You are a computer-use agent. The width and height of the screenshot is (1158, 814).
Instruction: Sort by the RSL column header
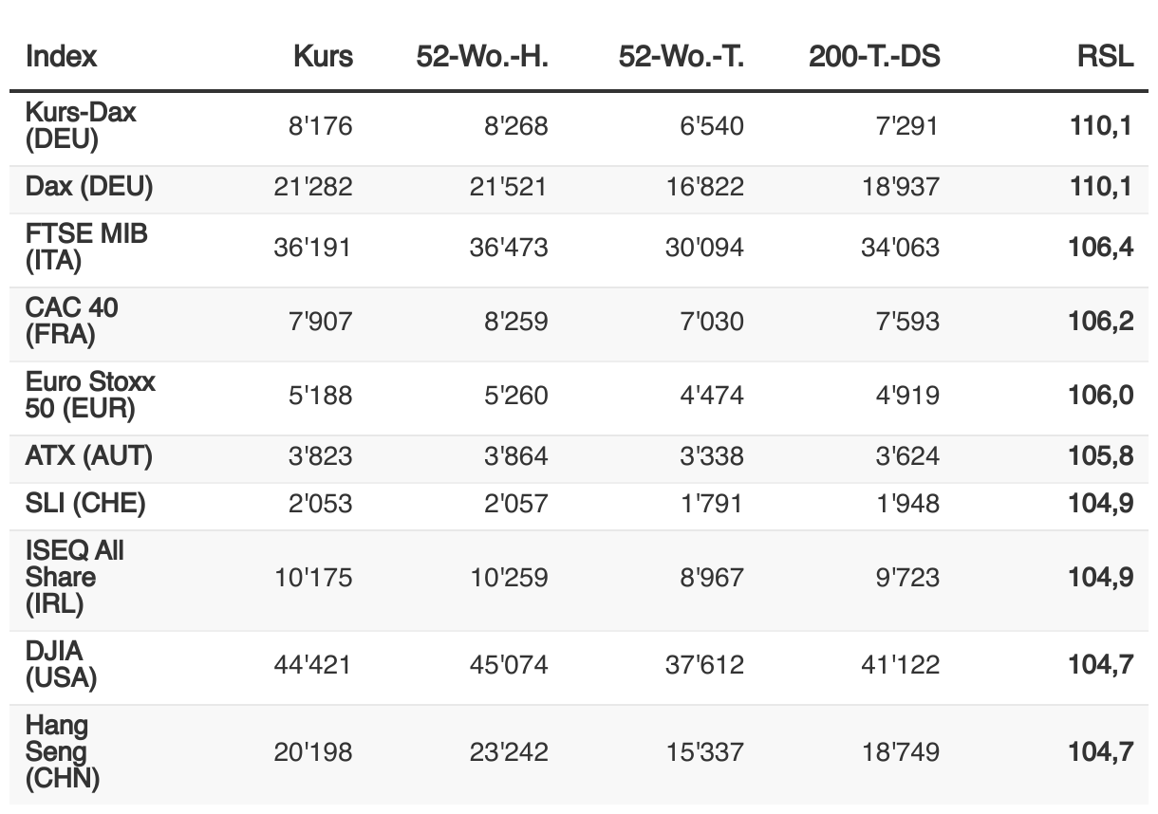pyautogui.click(x=1105, y=56)
